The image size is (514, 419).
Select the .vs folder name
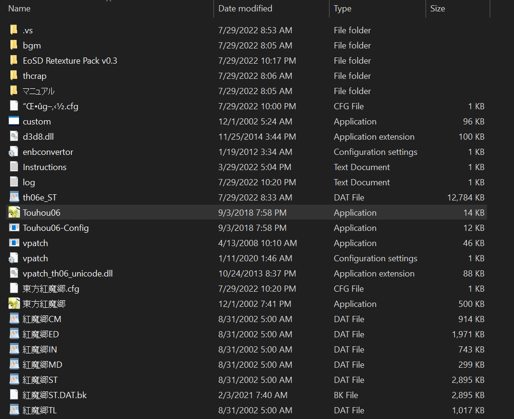[28, 30]
